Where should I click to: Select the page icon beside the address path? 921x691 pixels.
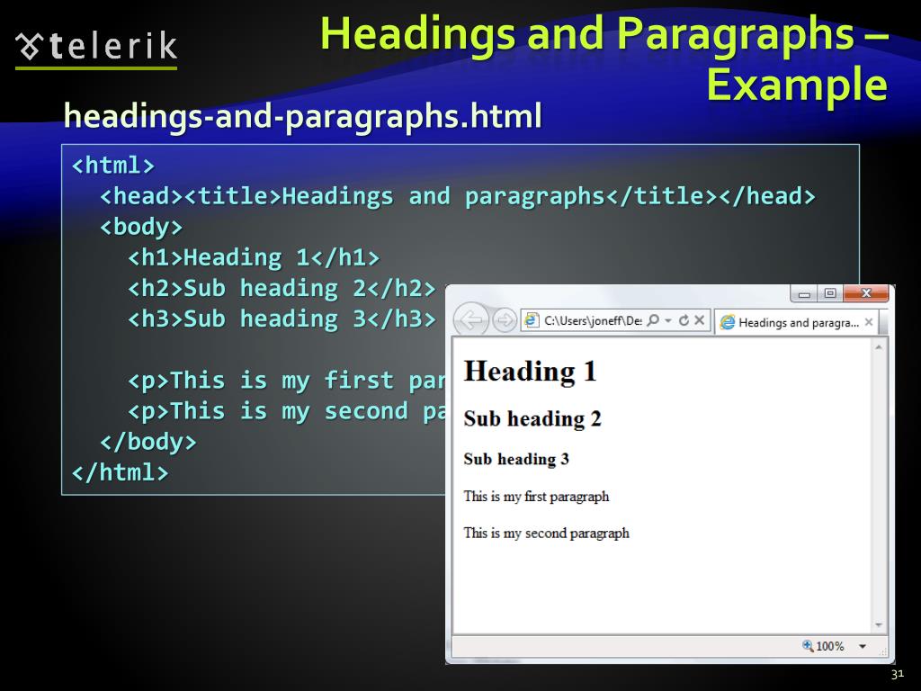(531, 320)
